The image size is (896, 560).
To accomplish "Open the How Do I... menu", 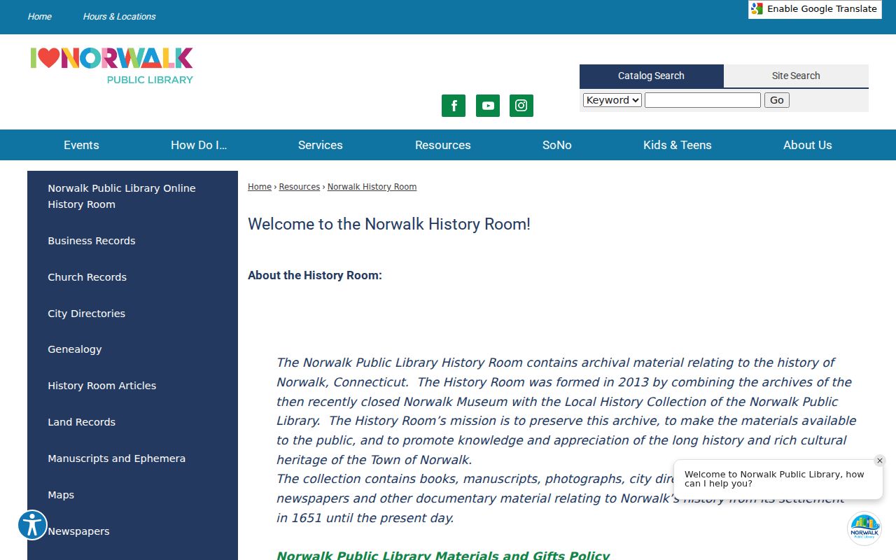I will (x=199, y=145).
